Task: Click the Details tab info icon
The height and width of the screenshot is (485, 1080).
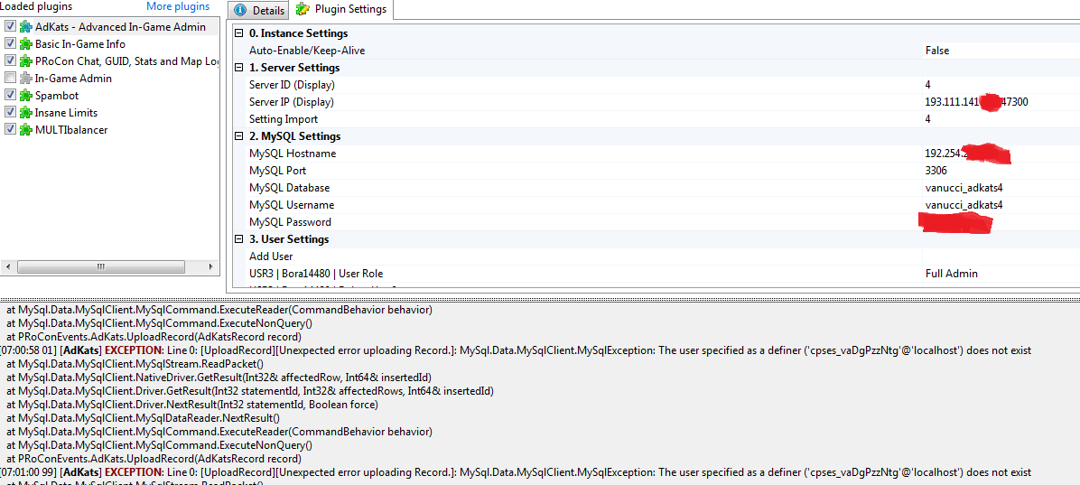Action: [240, 11]
